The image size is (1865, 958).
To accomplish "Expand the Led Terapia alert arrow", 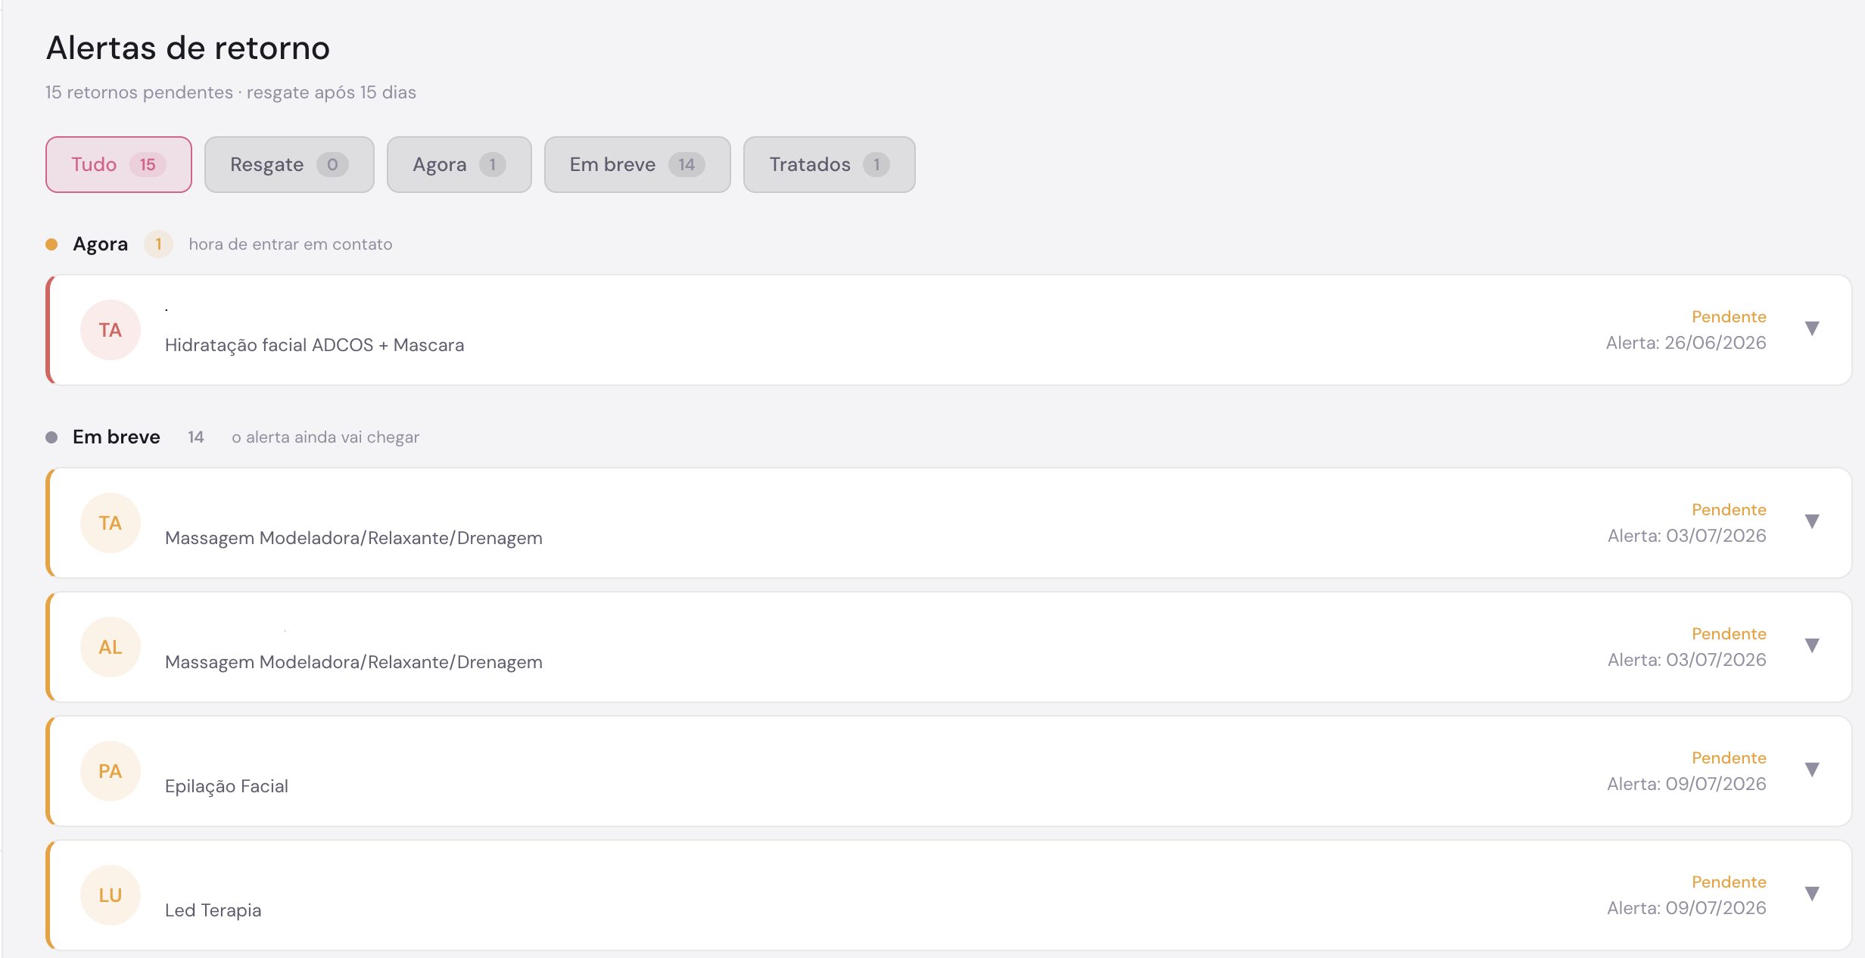I will pos(1812,894).
